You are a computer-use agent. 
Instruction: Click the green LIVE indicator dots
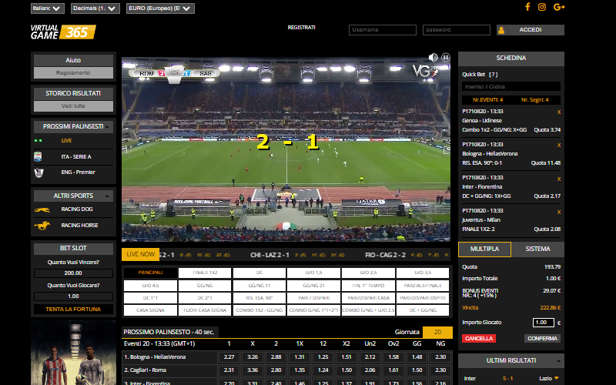[x=38, y=141]
